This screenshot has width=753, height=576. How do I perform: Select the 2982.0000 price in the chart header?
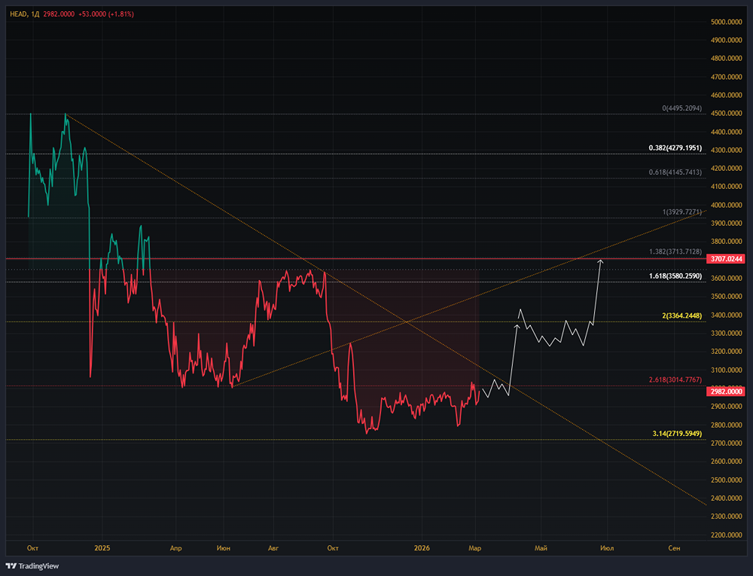pos(59,14)
